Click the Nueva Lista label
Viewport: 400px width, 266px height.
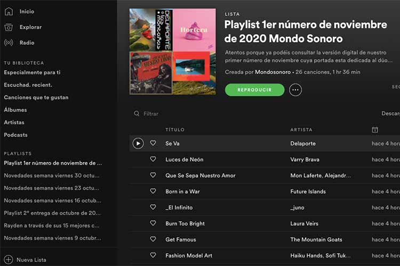tap(31, 260)
